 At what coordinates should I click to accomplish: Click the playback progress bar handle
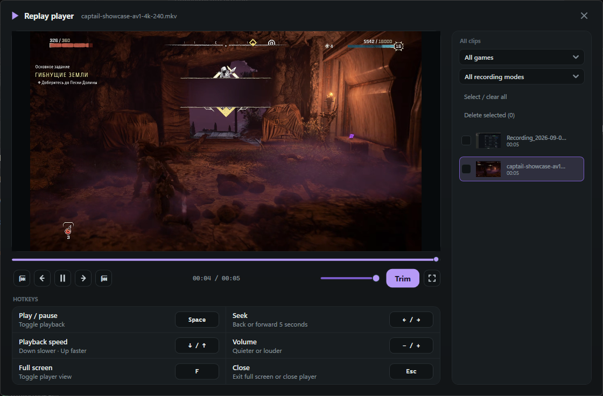pyautogui.click(x=436, y=259)
